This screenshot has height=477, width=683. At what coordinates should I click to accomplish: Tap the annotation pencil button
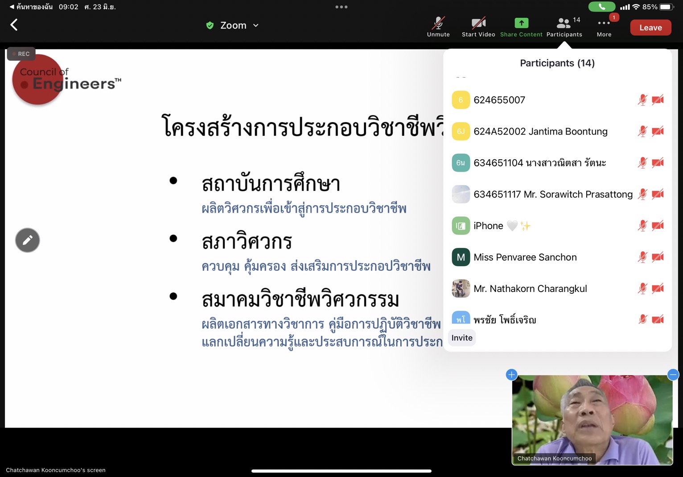click(x=28, y=240)
